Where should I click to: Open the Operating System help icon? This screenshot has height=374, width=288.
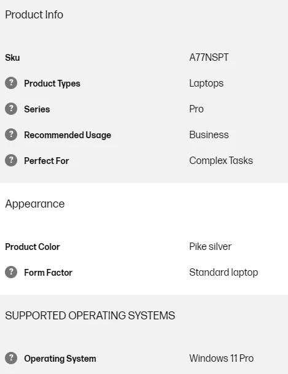click(11, 358)
